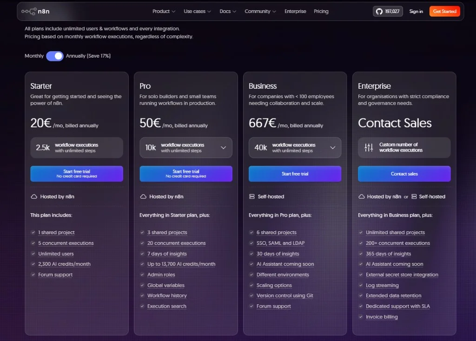Open the Product menu
The width and height of the screenshot is (476, 341).
click(x=164, y=11)
